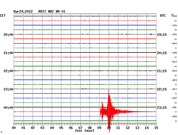Click the UTC timezone label
The height and width of the screenshot is (135, 178).
tap(163, 16)
